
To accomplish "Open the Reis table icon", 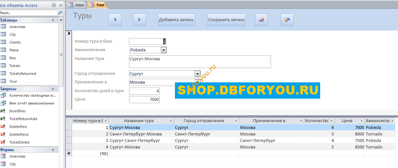I will click(3, 58).
